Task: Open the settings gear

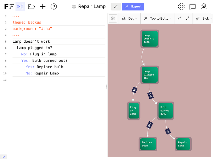Action: coord(181,6)
